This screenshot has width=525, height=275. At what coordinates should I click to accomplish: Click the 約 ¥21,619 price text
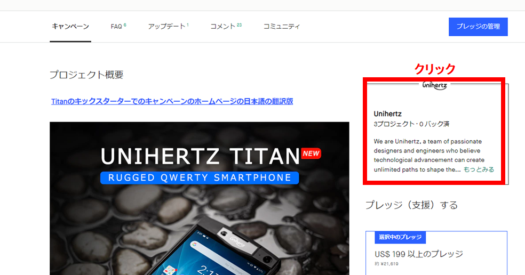[386, 264]
